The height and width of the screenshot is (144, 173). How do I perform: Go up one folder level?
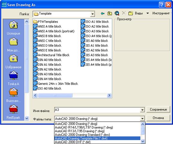coord(110,13)
